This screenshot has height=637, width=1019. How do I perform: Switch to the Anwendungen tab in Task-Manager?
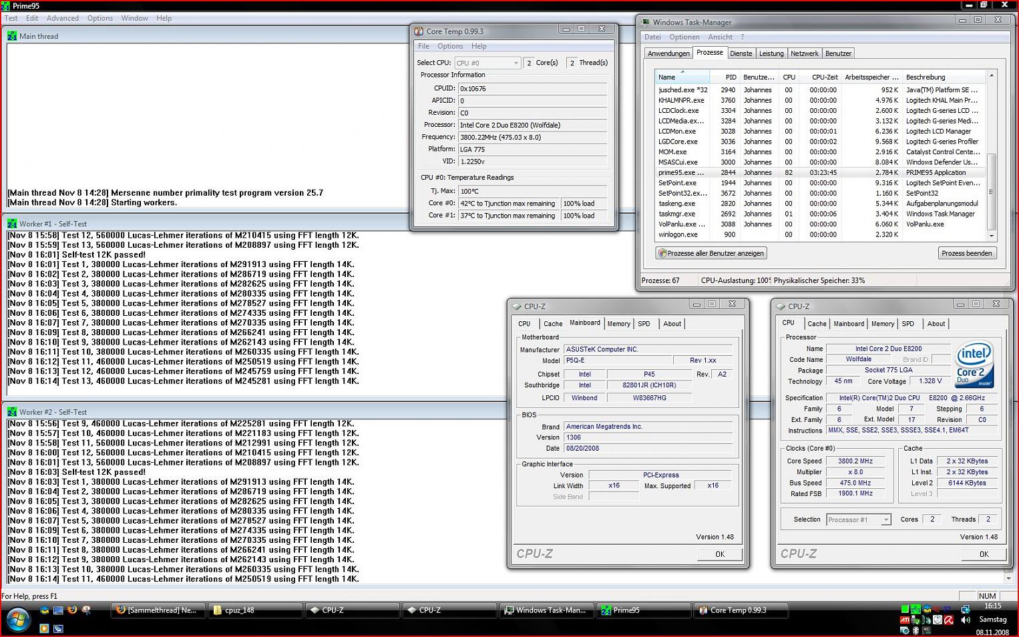tap(668, 53)
